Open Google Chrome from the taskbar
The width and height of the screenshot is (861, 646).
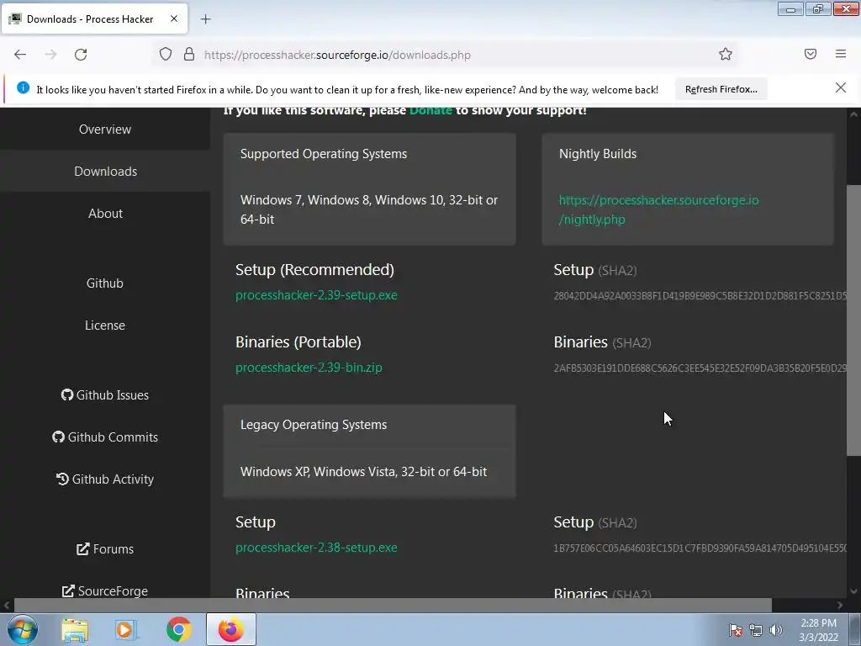tap(178, 629)
